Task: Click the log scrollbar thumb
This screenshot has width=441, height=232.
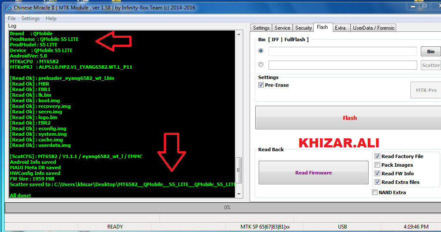Action: tap(239, 170)
